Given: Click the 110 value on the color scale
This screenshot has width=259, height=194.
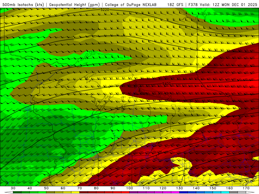Looking at the screenshot, I should click(146, 188).
